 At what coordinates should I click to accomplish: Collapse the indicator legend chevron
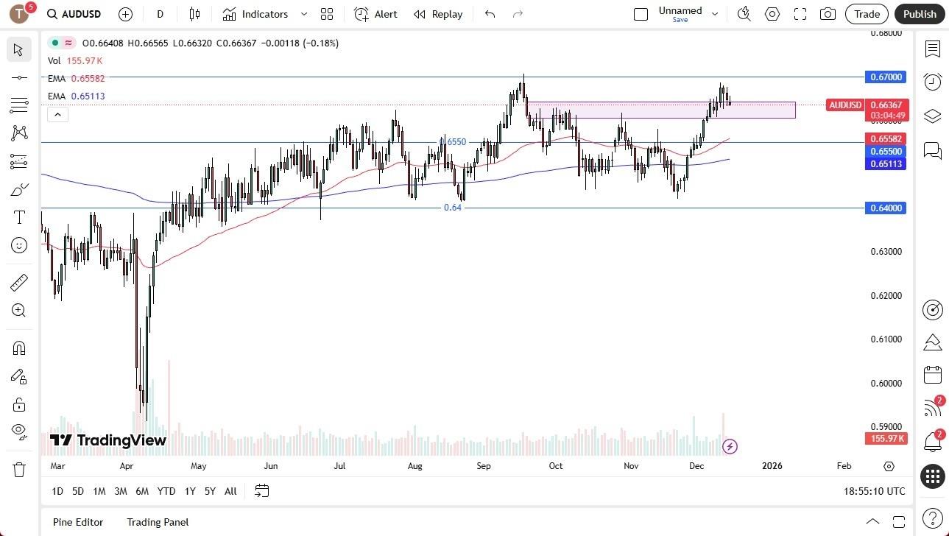[x=57, y=114]
